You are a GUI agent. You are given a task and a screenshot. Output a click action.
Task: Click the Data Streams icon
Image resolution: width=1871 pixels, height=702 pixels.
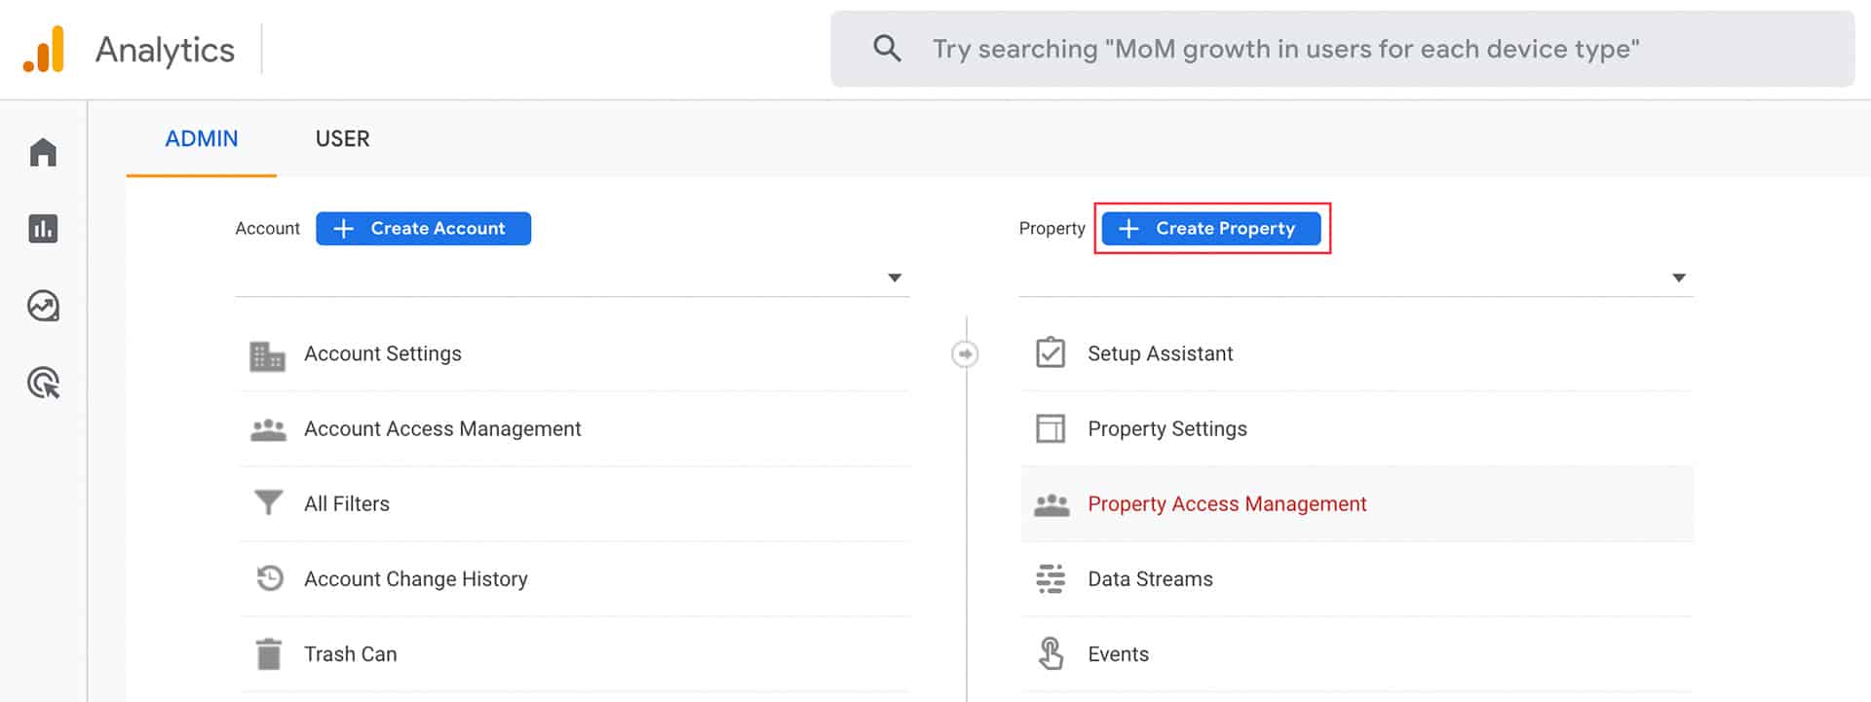pos(1050,578)
